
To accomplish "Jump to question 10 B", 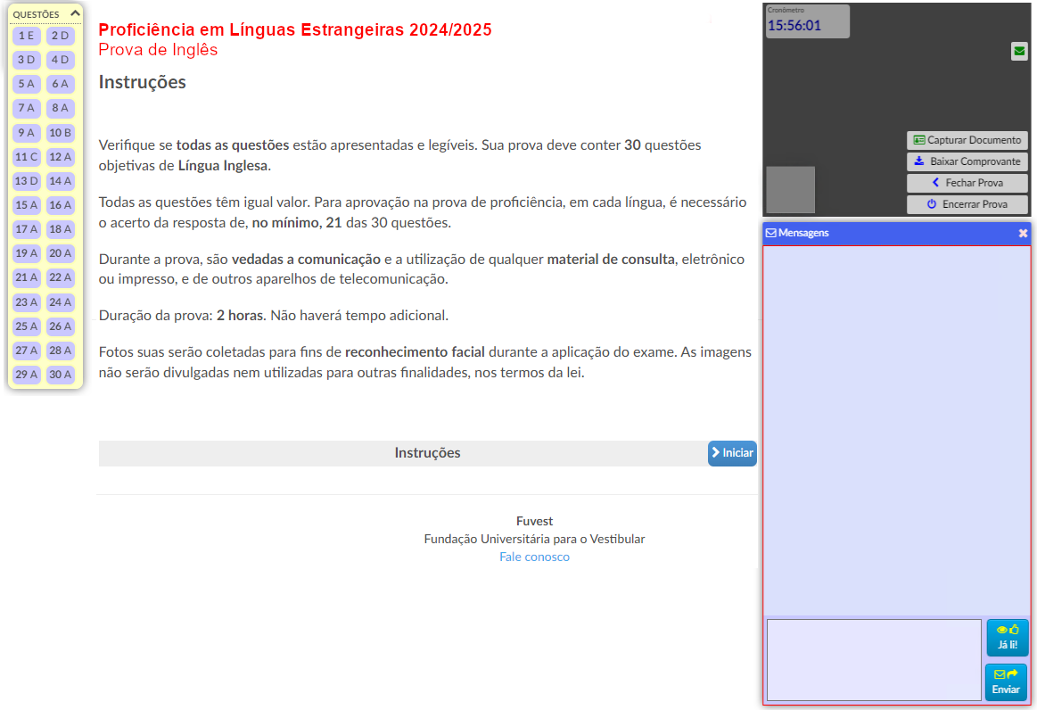I will tap(61, 133).
